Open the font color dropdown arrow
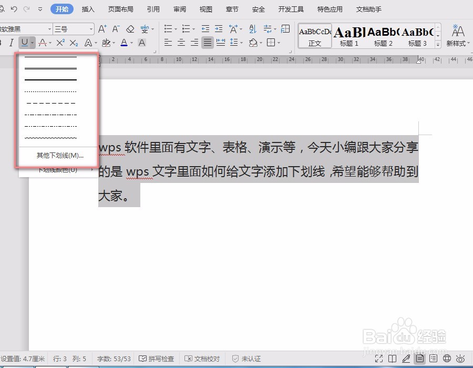The height and width of the screenshot is (368, 473). point(131,43)
